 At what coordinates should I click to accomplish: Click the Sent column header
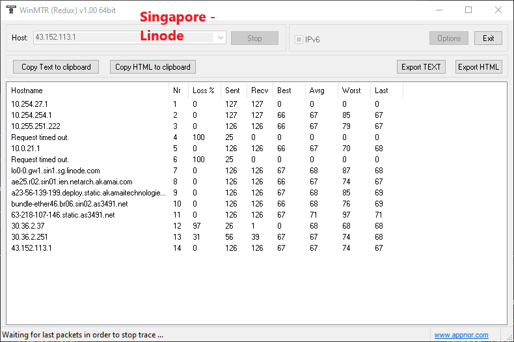pos(234,91)
